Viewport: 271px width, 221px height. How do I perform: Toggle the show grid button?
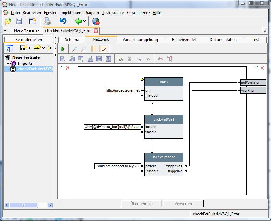93,49
